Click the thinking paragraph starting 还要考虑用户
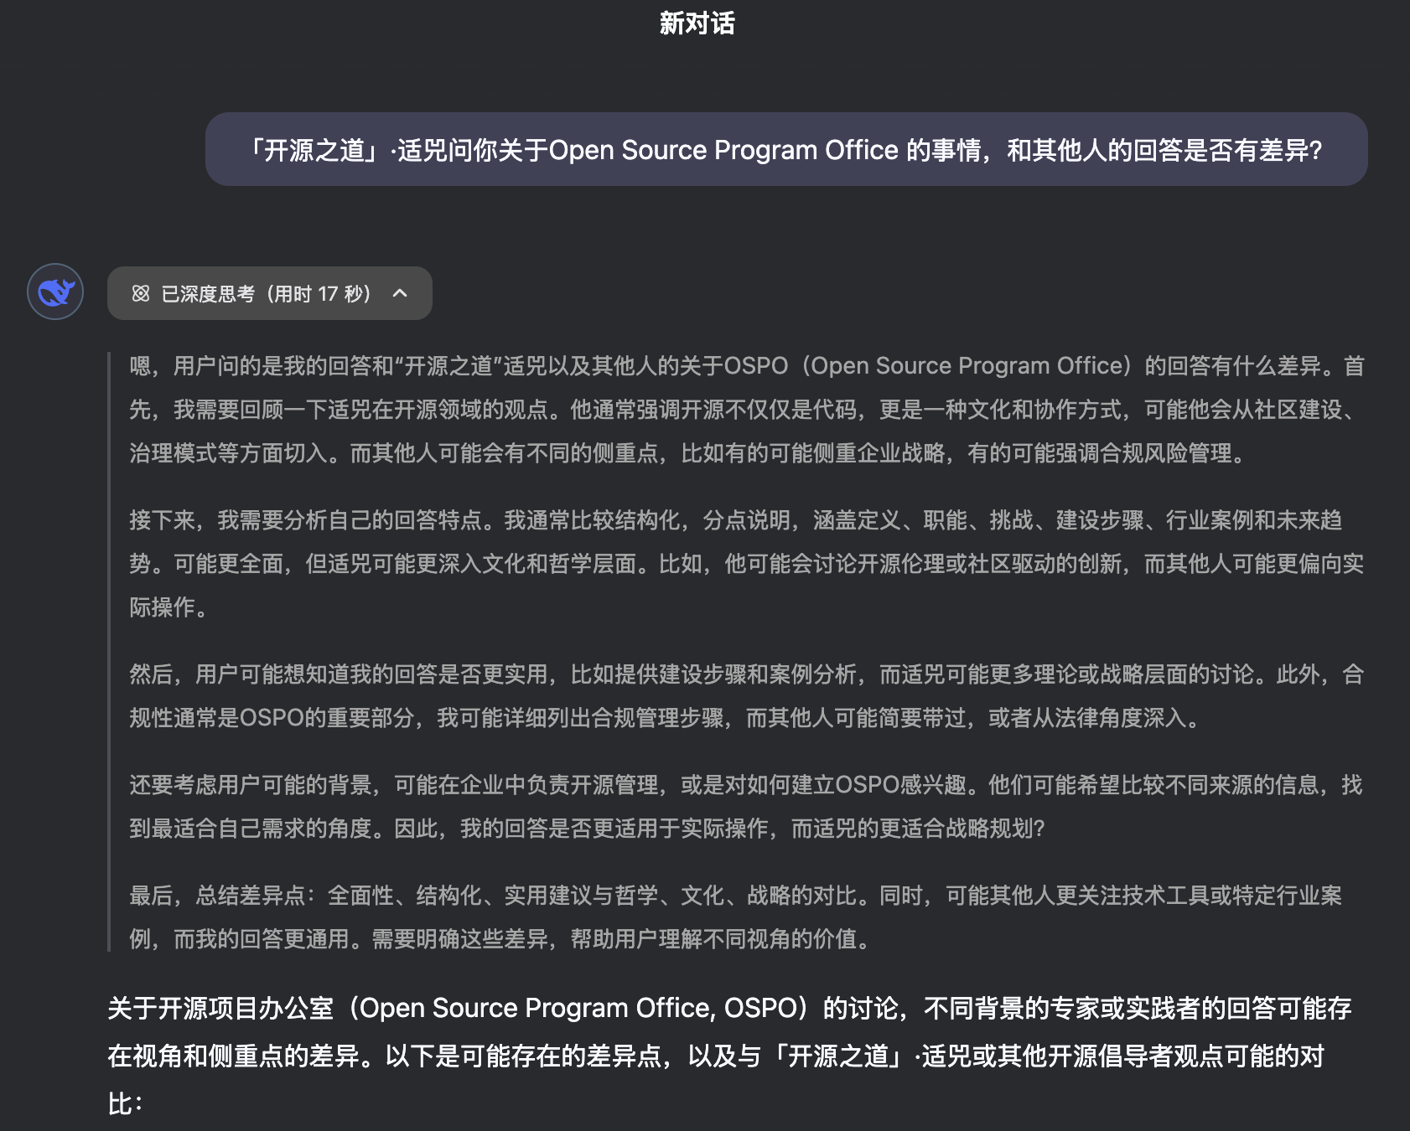 point(746,806)
